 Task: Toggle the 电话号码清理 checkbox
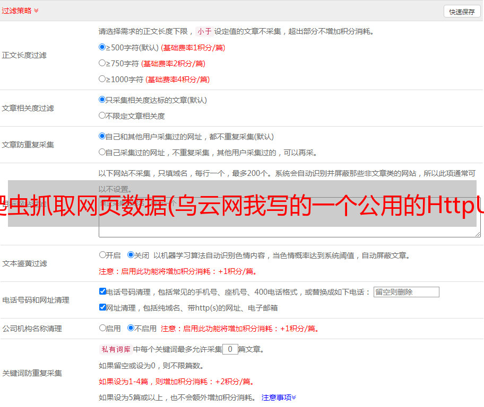[x=103, y=291]
